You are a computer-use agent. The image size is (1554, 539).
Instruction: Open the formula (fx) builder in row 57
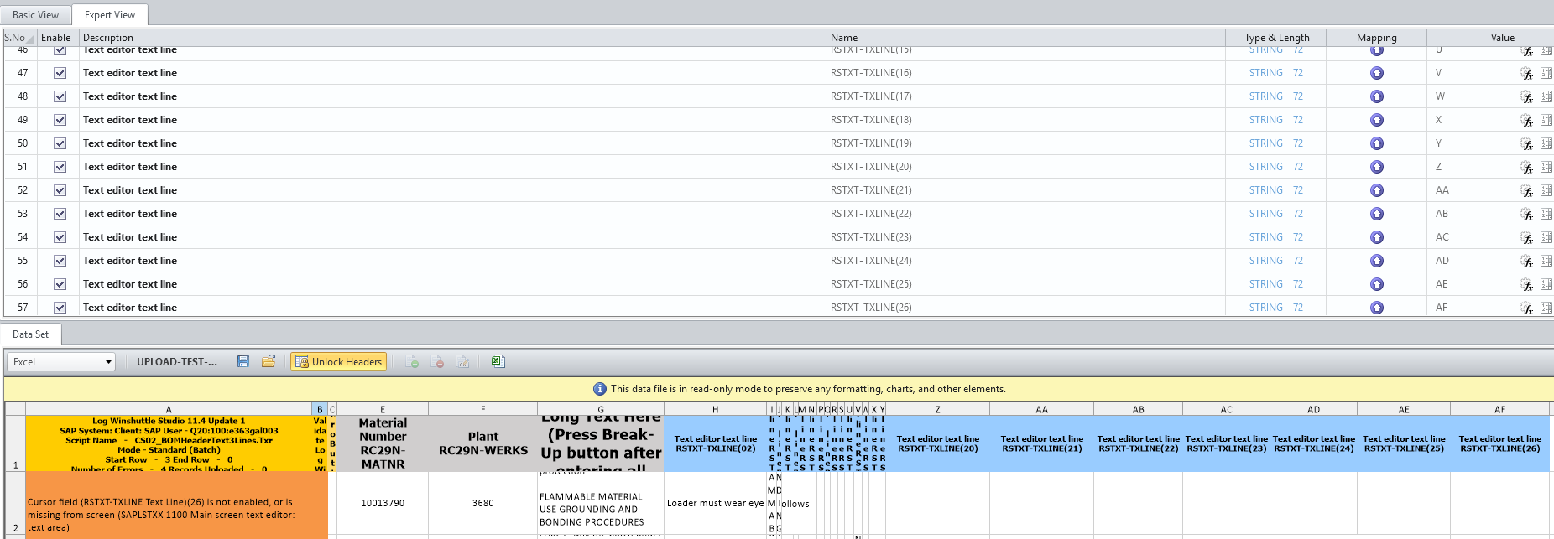(x=1526, y=308)
